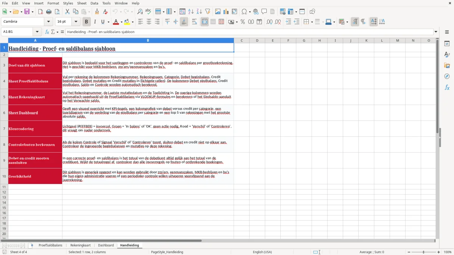Image resolution: width=454 pixels, height=255 pixels.
Task: Run the Spelling check
Action: [148, 12]
